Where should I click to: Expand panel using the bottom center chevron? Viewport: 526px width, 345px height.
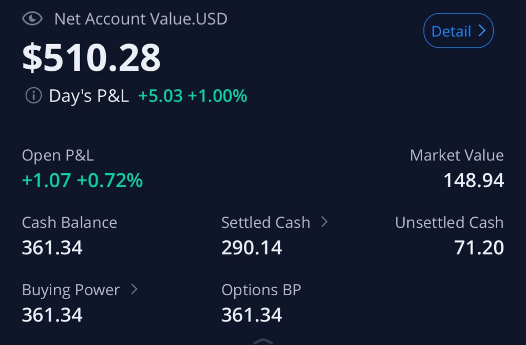click(263, 341)
